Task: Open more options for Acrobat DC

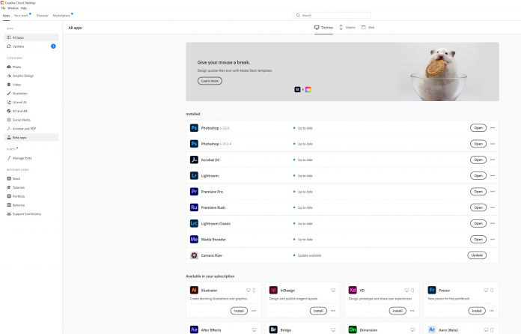Action: tap(493, 160)
